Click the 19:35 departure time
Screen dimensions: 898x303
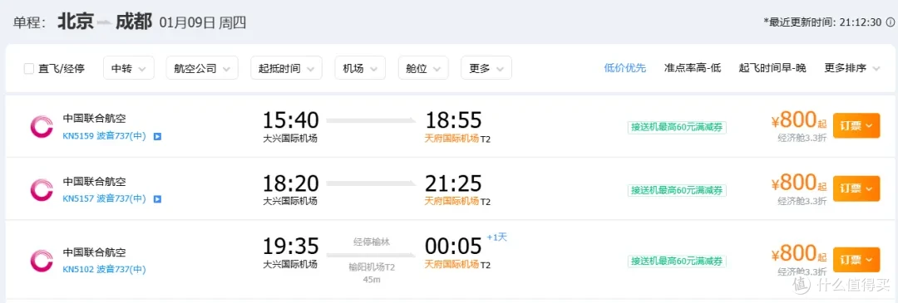[x=290, y=246]
